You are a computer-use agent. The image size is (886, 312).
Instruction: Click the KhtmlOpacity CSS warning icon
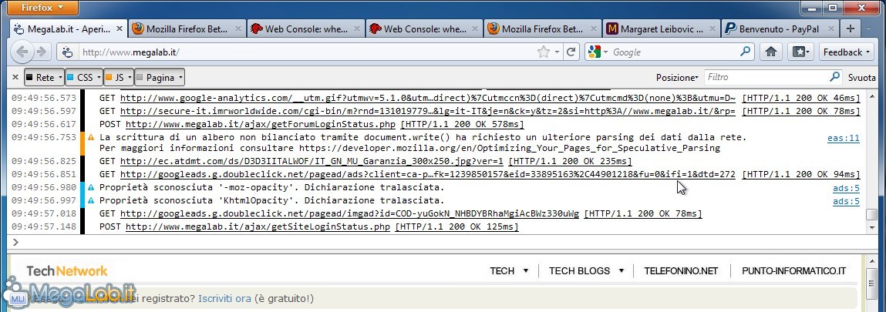coord(90,200)
